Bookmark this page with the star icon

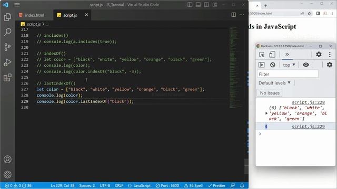(309, 14)
